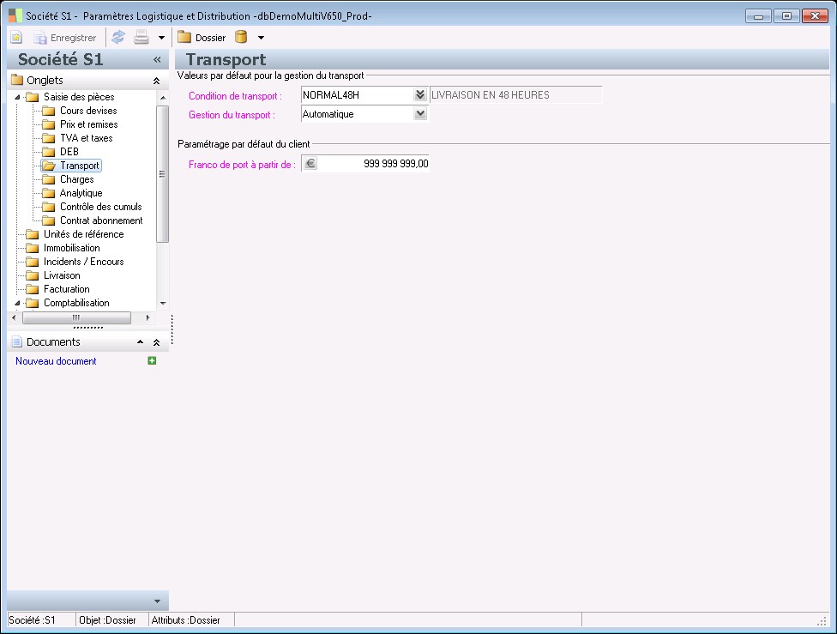Open dropdown arrow beside database icon
The image size is (837, 634).
261,38
